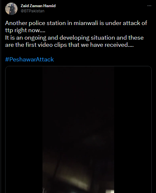Open the Zaid Zaman Hamid display name link
156x193 pixels.
tap(38, 6)
